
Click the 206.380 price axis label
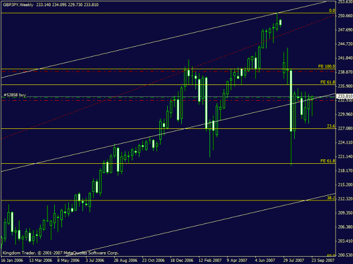[x=345, y=227]
